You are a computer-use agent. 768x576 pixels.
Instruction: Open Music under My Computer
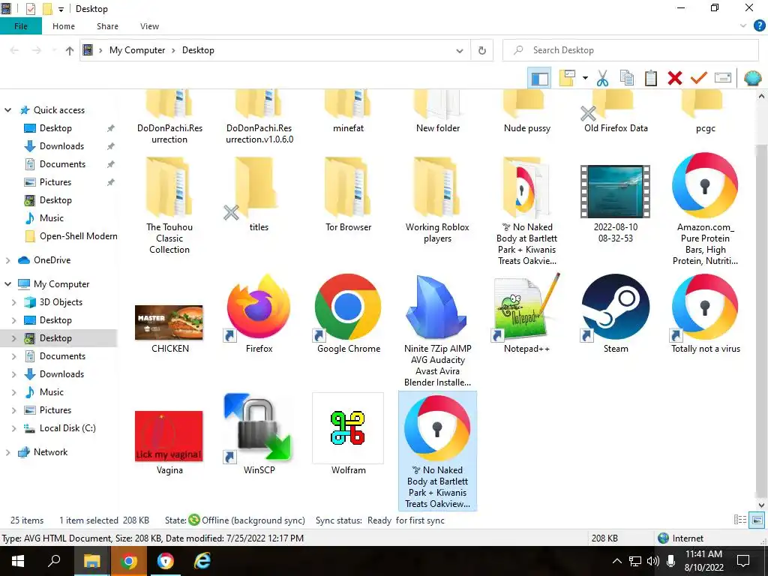(52, 391)
